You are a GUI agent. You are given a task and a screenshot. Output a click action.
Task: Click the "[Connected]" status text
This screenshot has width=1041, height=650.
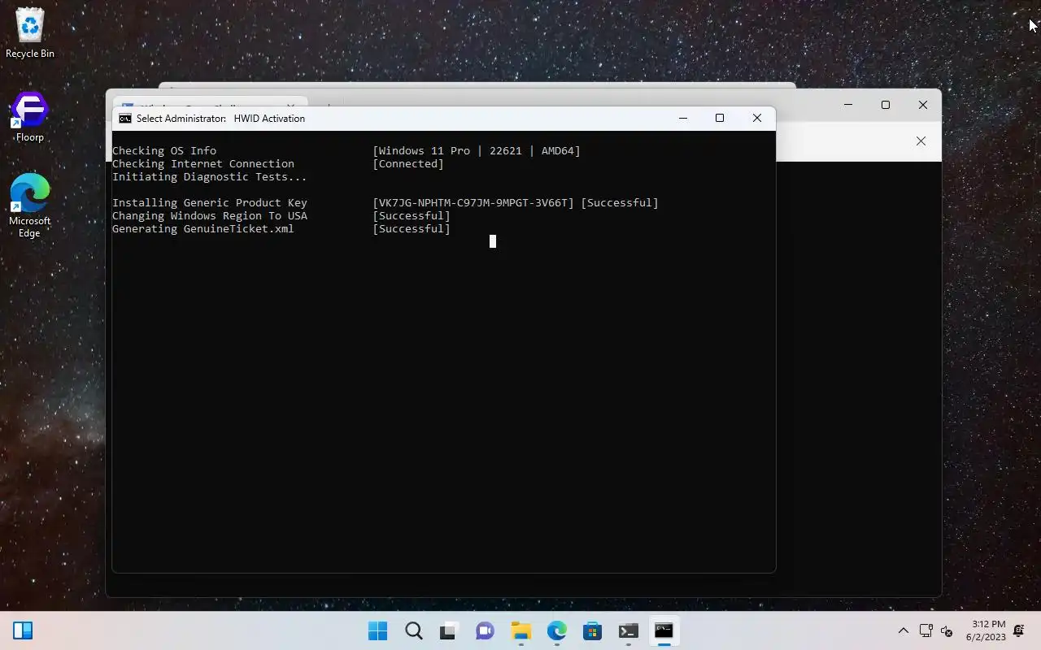[408, 164]
